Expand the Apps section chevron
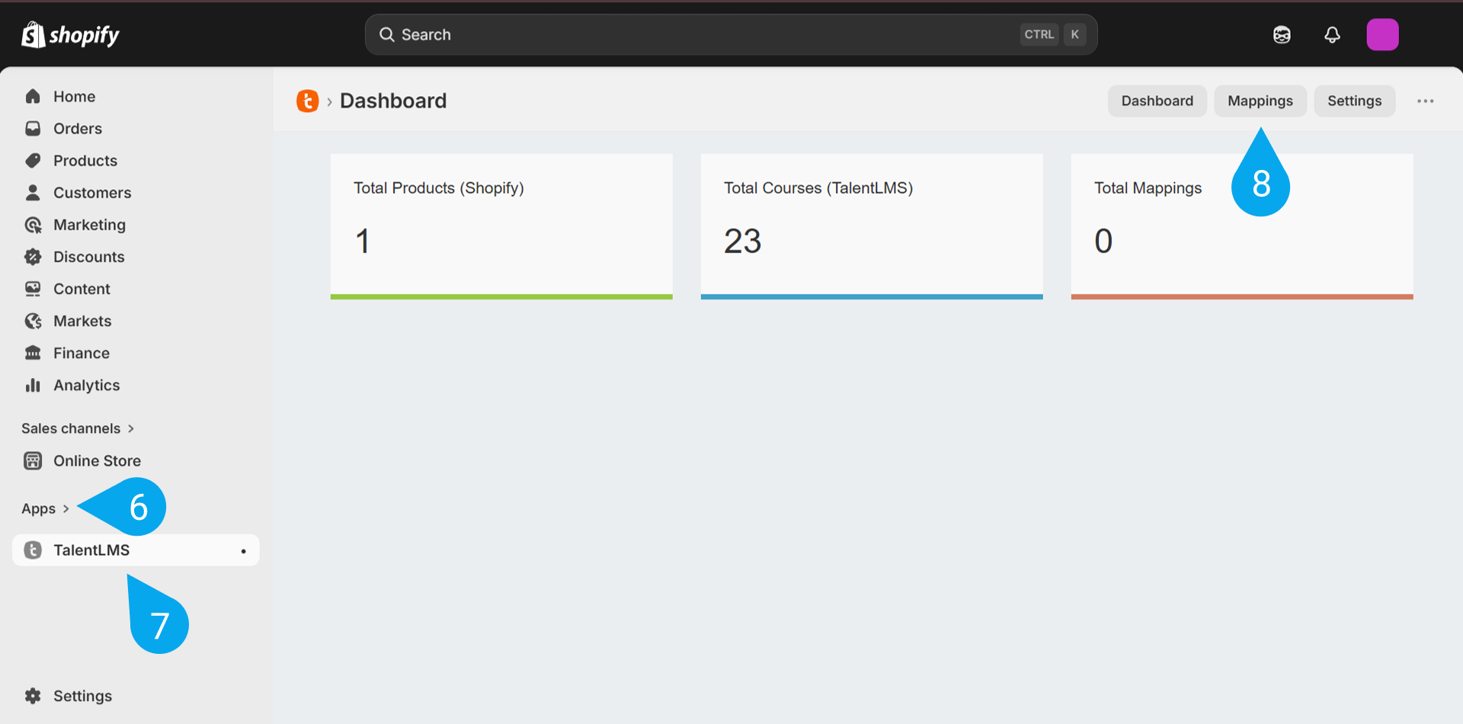Image resolution: width=1463 pixels, height=724 pixels. [66, 508]
